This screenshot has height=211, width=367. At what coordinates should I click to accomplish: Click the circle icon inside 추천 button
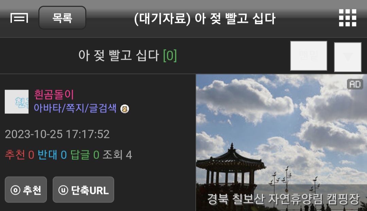click(x=15, y=190)
